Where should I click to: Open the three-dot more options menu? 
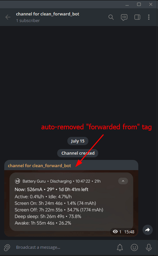click(149, 17)
